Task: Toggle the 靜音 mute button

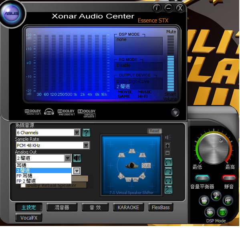Action: point(229,178)
